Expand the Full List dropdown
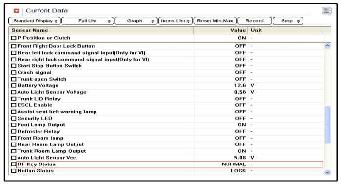The image size is (341, 184). (x=88, y=21)
